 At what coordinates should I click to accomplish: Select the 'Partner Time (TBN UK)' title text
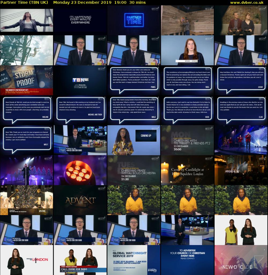pyautogui.click(x=24, y=2)
